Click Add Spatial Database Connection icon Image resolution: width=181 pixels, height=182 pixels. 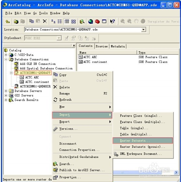pyautogui.click(x=16, y=68)
